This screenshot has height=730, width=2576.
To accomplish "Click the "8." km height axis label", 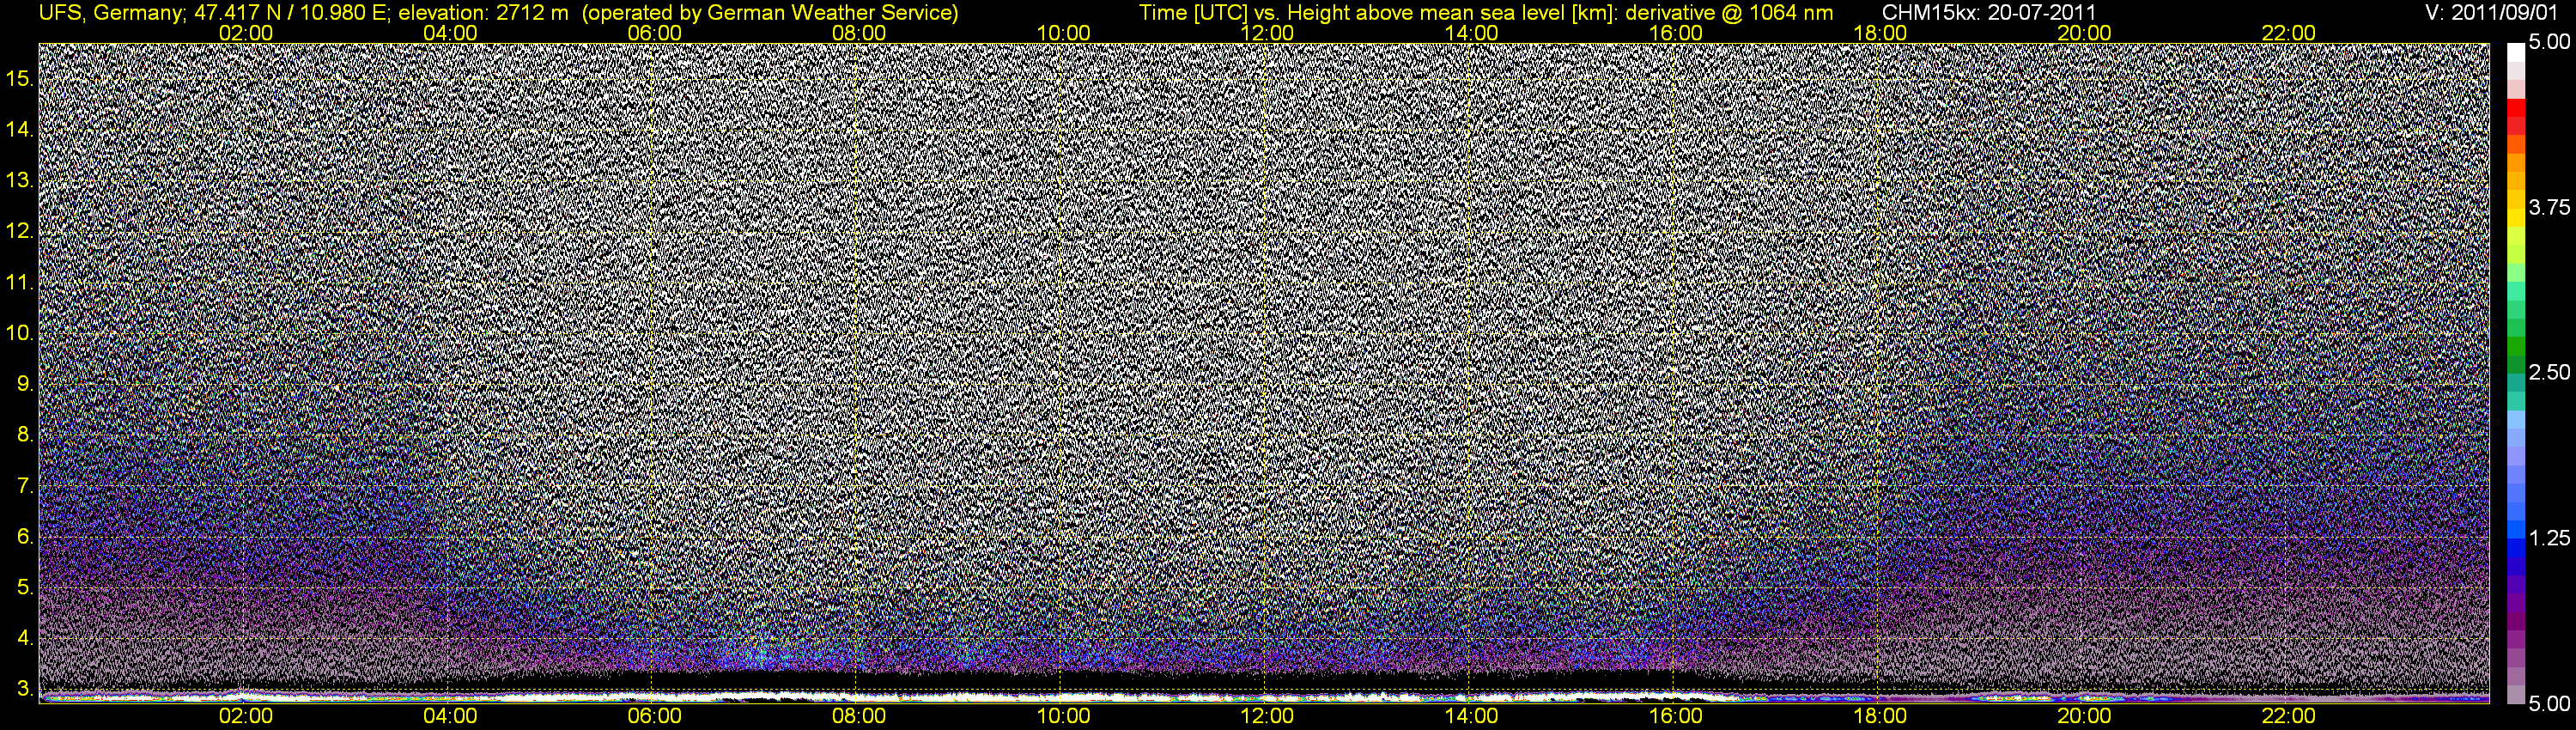I will tap(25, 435).
